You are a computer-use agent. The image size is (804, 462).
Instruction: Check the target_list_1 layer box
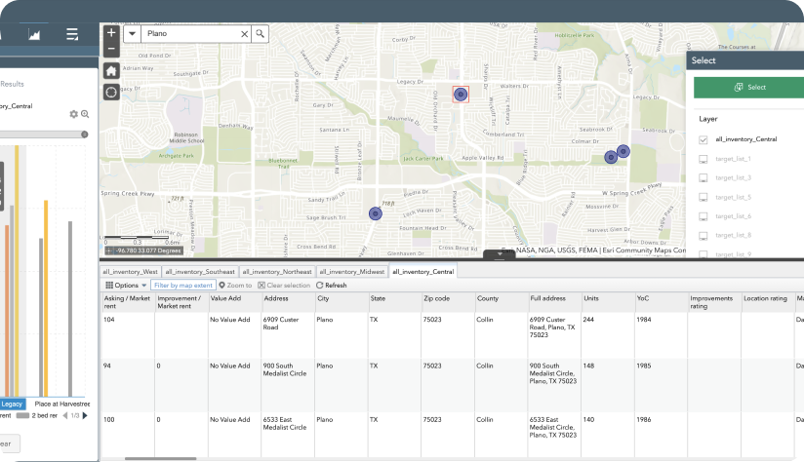[x=703, y=159]
